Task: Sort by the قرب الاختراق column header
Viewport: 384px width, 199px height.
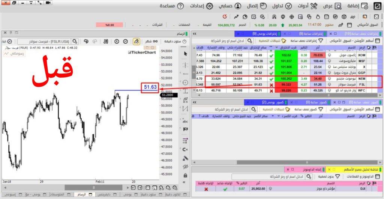Action: pos(286,47)
